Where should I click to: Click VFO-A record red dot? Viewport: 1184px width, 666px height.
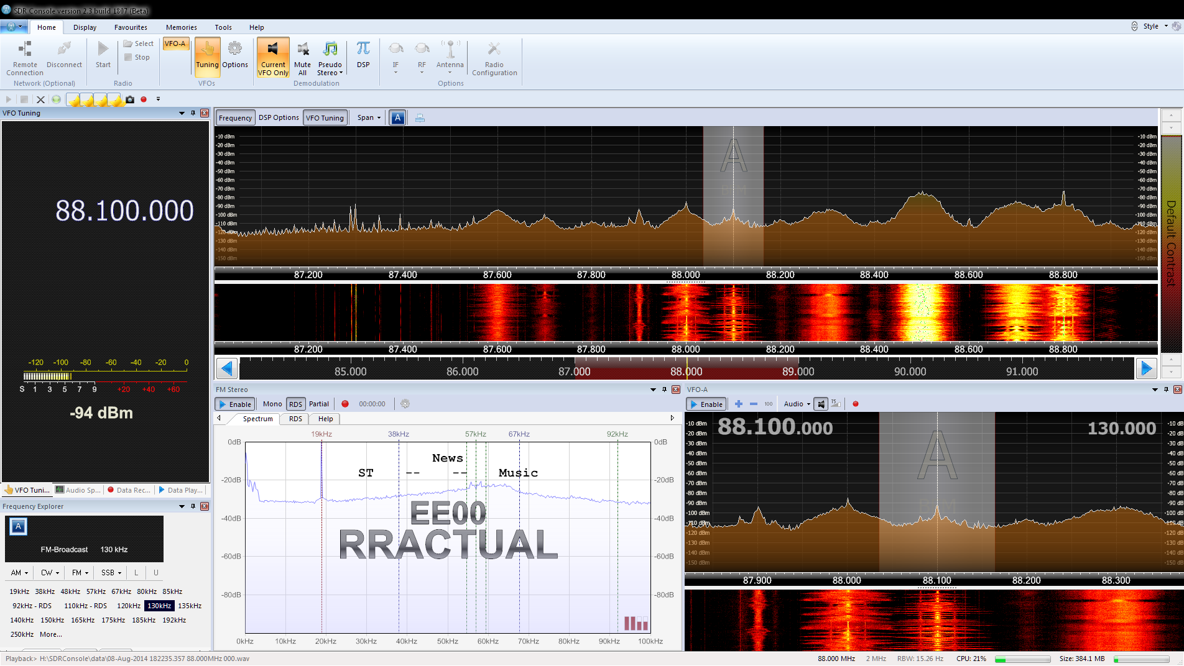click(x=856, y=404)
